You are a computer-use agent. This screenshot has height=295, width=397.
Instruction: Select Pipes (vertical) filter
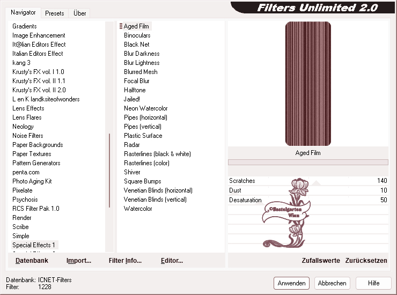click(143, 127)
